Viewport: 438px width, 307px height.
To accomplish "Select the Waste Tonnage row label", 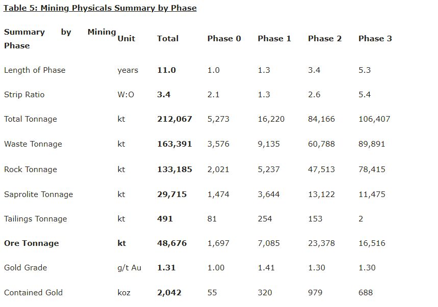I will pyautogui.click(x=33, y=144).
